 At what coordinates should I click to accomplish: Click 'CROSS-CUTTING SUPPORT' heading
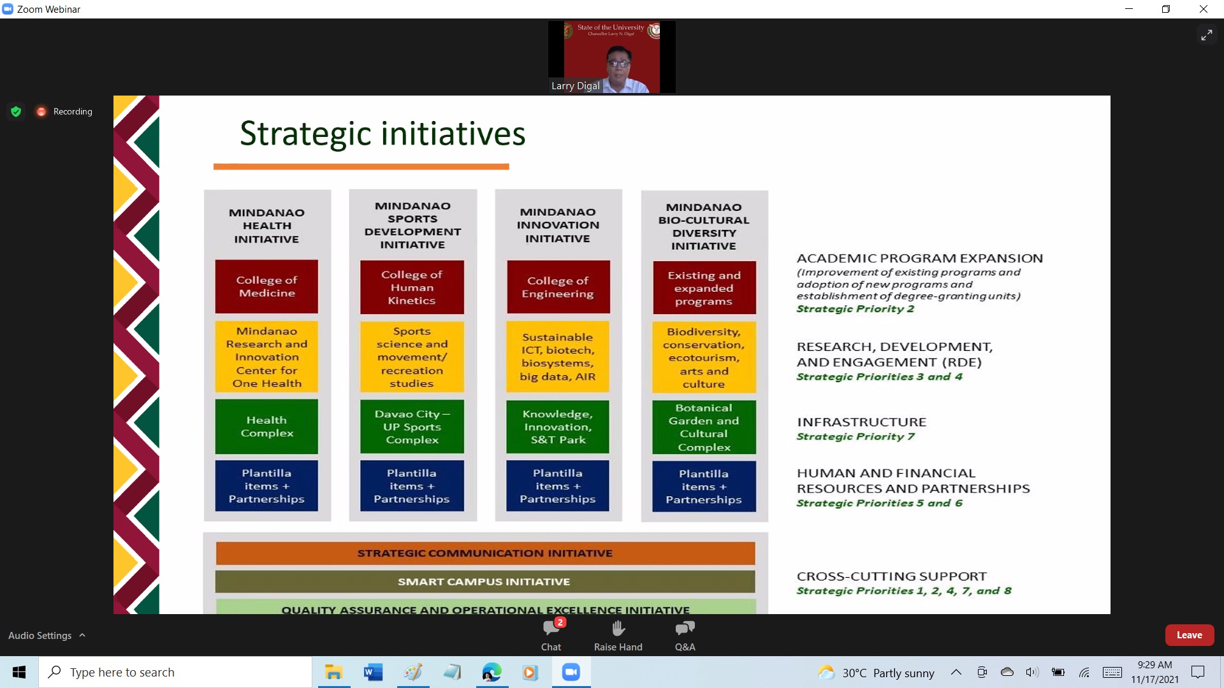(891, 576)
